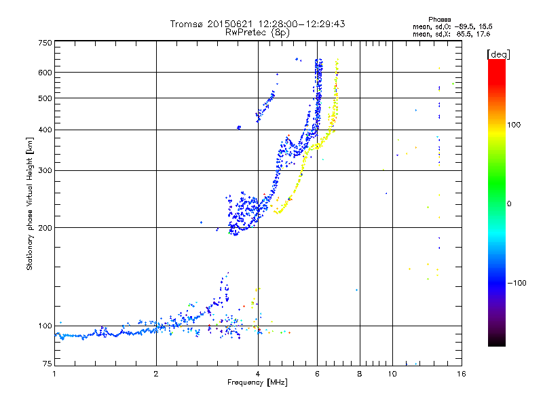Click x-axis tick label '4'
The image size is (543, 407).
click(258, 374)
